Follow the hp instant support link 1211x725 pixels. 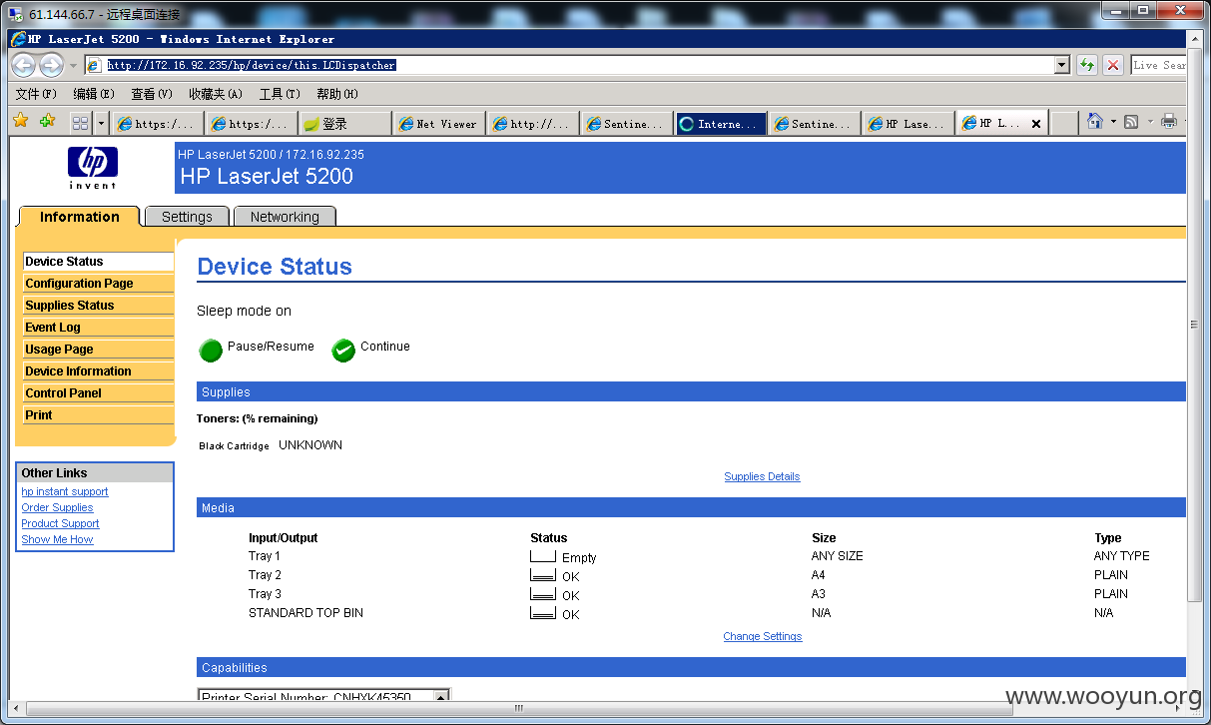65,491
